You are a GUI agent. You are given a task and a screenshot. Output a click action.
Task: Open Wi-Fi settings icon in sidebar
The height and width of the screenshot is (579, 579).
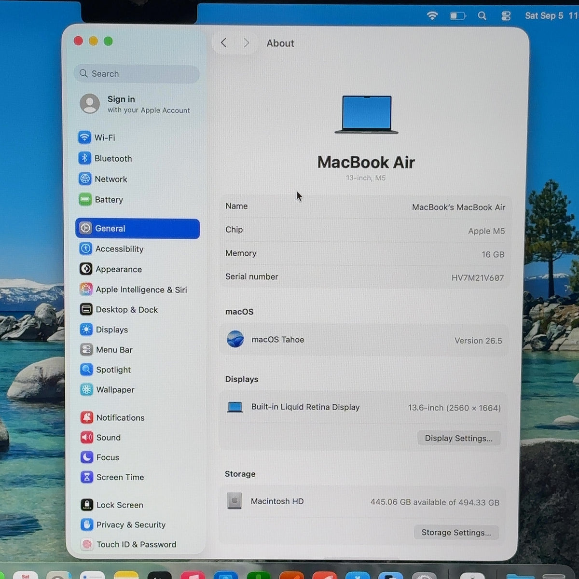point(84,138)
